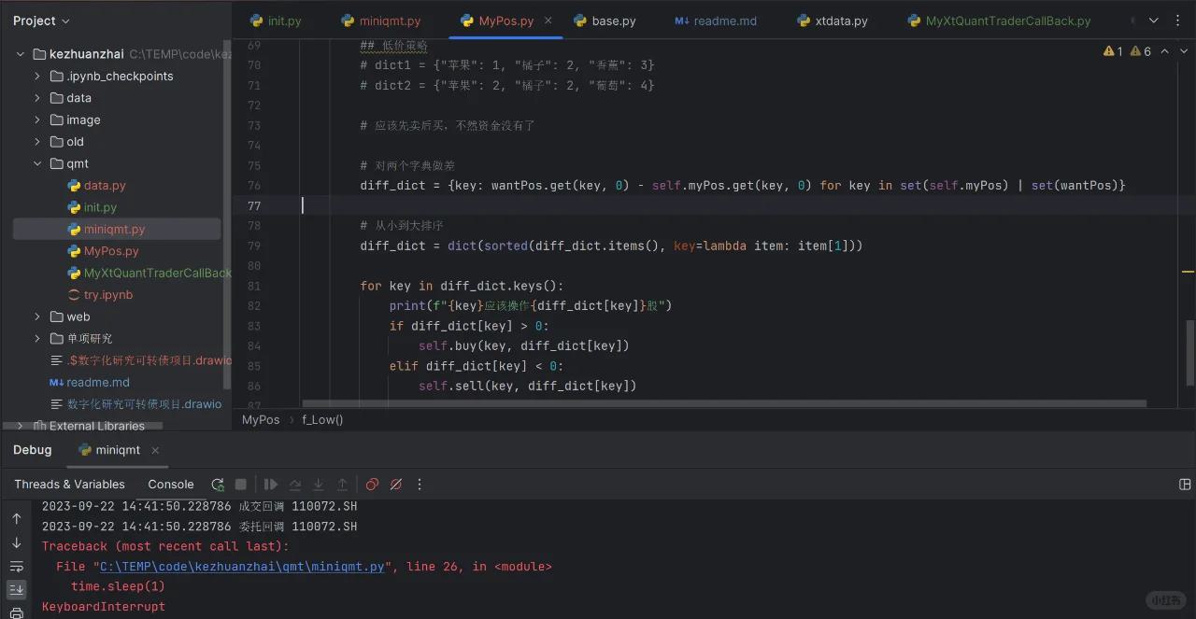Image resolution: width=1196 pixels, height=619 pixels.
Task: Switch to Threads & Variables tab
Action: click(69, 485)
